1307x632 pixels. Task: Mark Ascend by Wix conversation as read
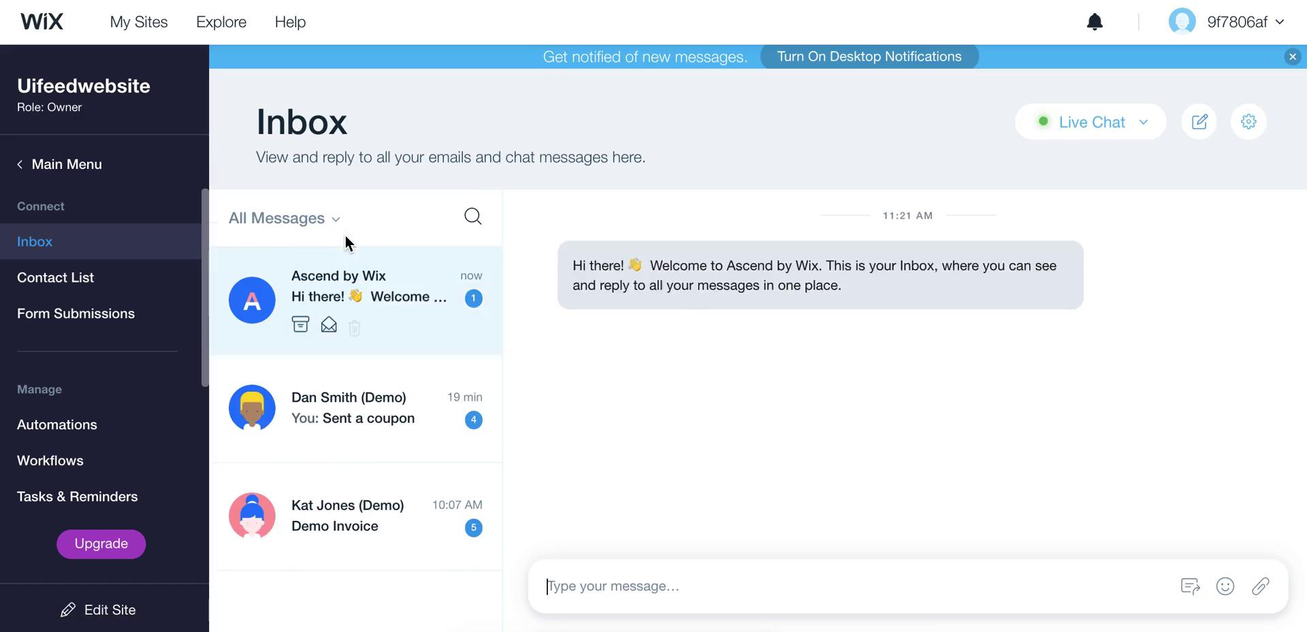329,325
